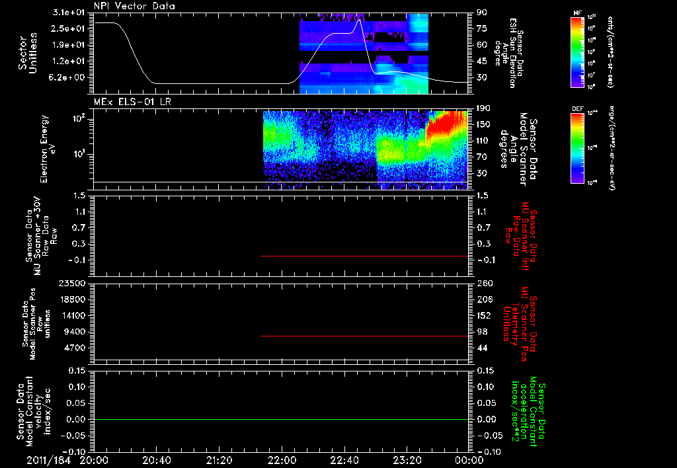Click the '22:40' time axis label

[x=344, y=460]
